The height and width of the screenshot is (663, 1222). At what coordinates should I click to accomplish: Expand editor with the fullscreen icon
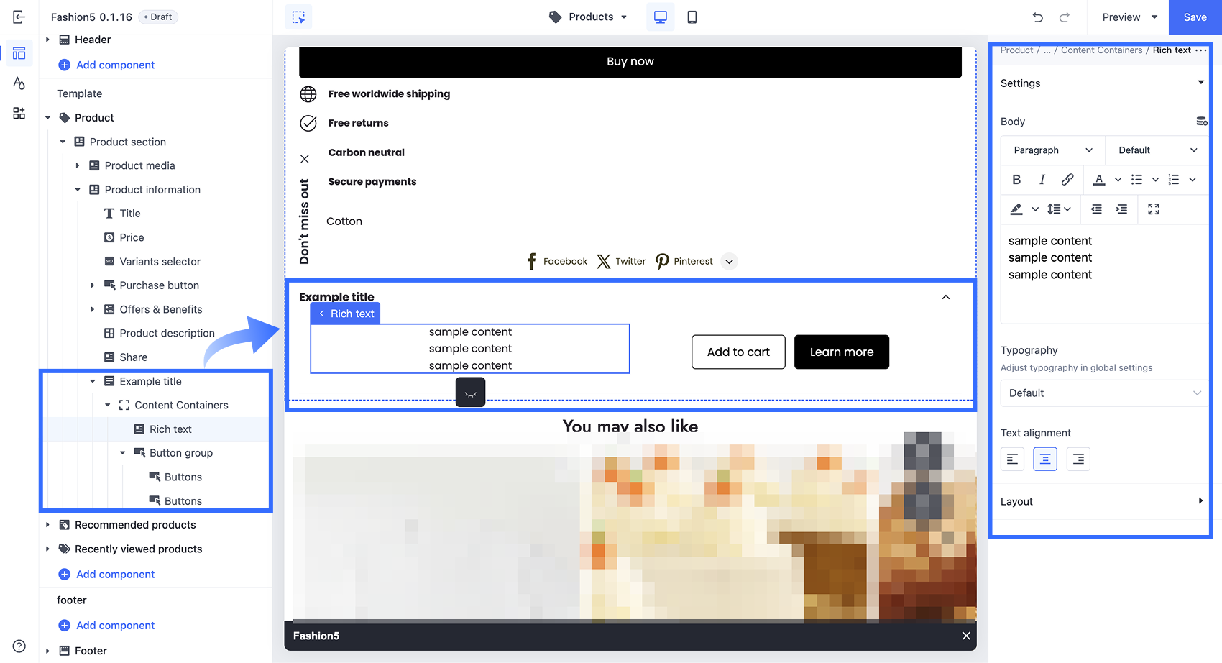(x=1154, y=209)
